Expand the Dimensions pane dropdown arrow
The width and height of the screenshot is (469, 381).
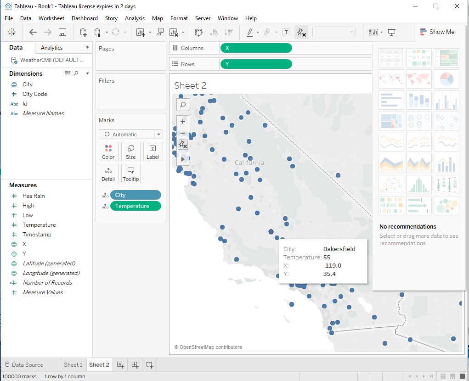pos(87,73)
